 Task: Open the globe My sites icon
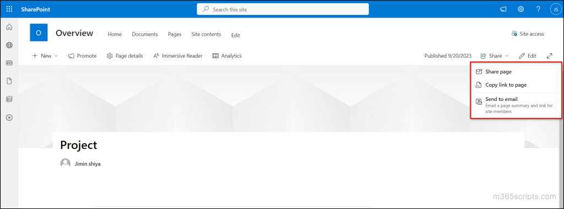(x=9, y=45)
